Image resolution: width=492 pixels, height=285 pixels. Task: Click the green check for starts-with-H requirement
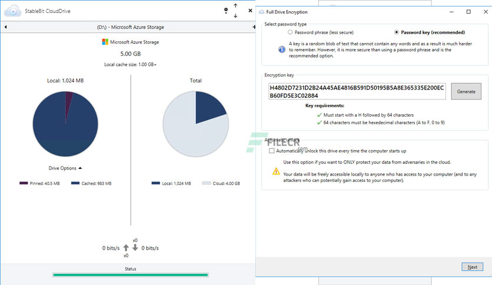point(320,115)
